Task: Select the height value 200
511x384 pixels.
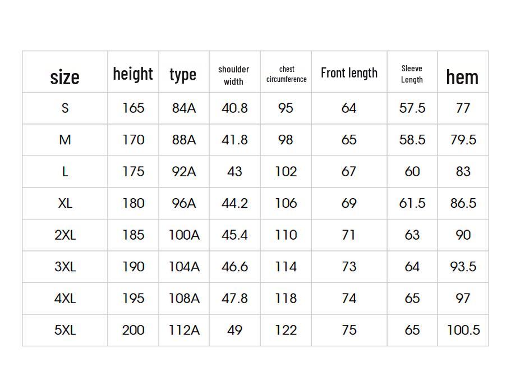Action: 133,330
